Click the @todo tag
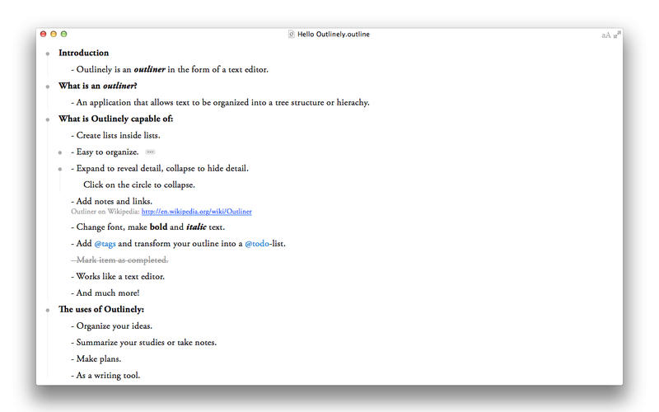 pos(257,244)
